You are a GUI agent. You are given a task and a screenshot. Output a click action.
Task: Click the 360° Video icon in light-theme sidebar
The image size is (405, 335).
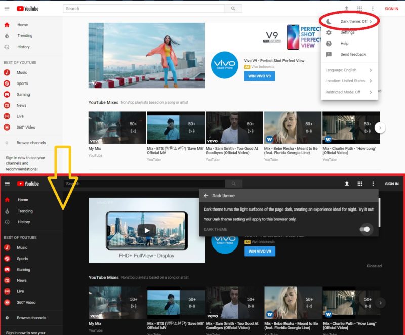7,127
